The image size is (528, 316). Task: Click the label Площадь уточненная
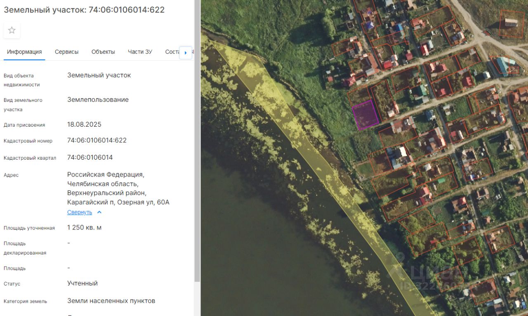29,228
